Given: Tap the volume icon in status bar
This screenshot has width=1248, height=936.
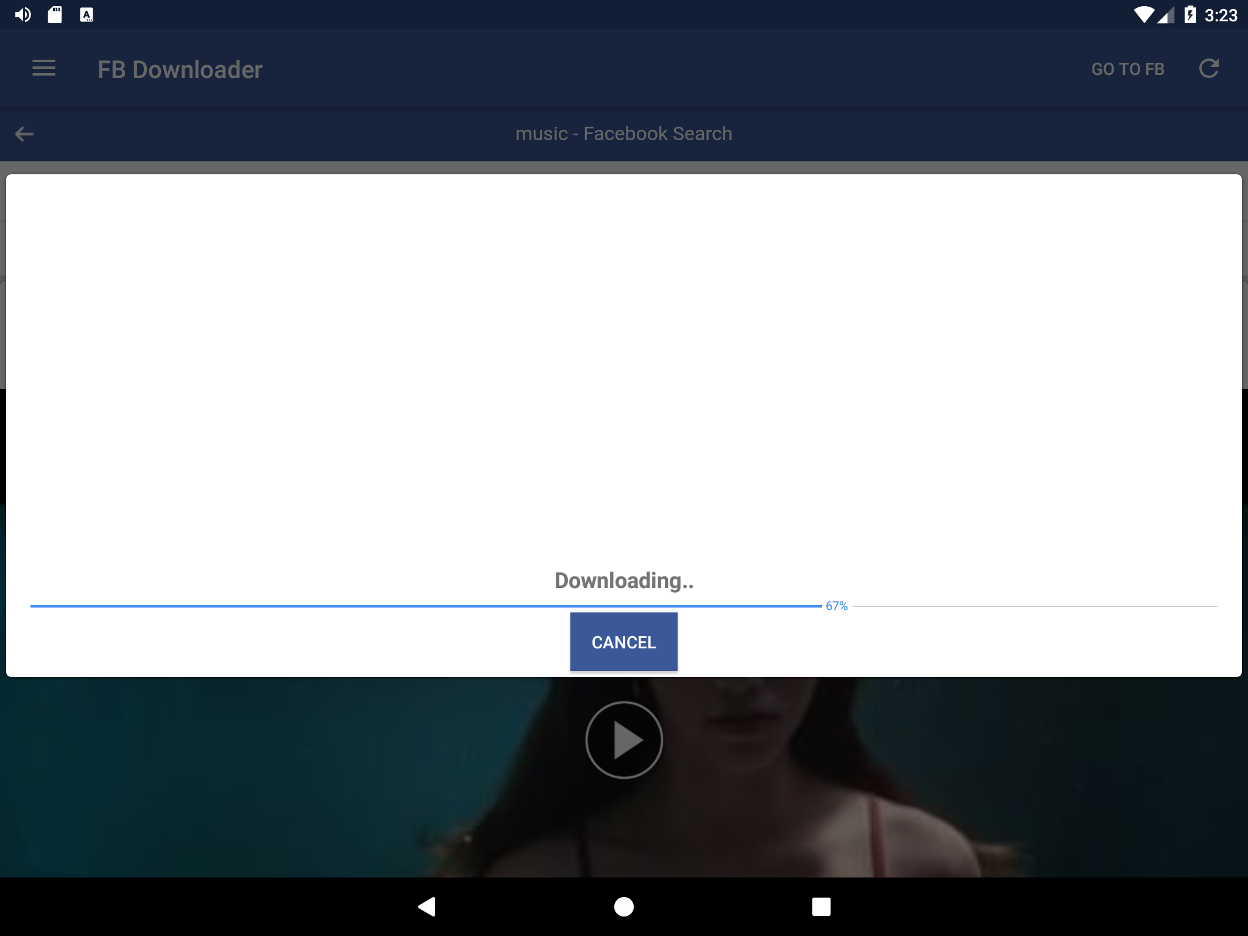Looking at the screenshot, I should [23, 15].
